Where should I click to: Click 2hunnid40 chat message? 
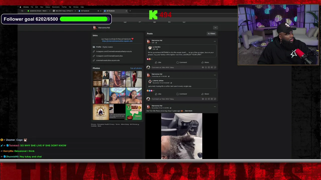[21, 156]
